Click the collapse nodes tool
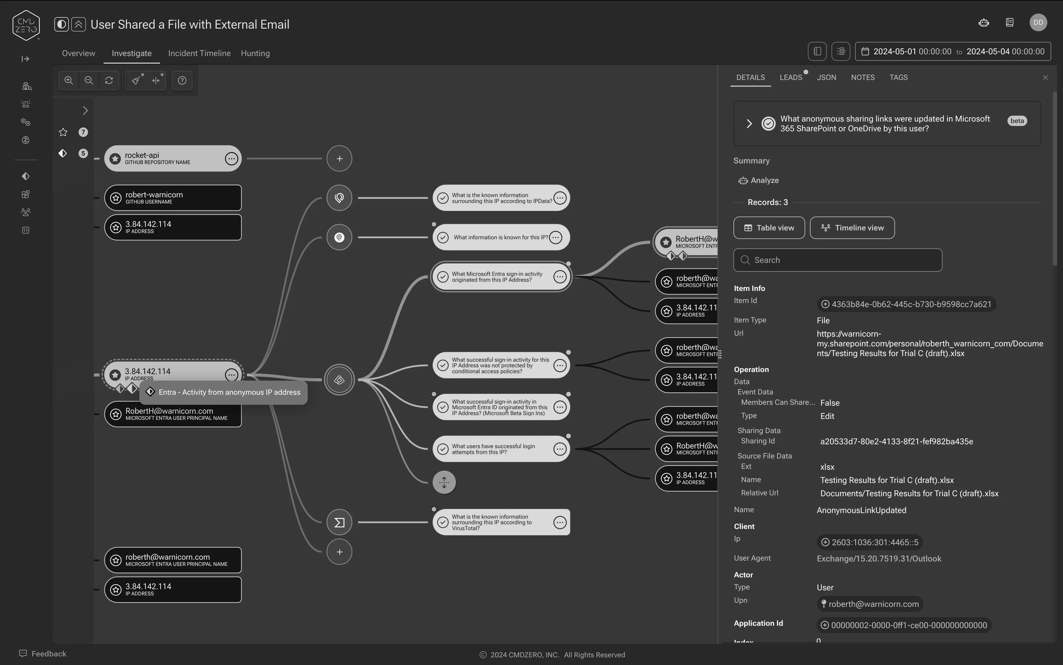Image resolution: width=1063 pixels, height=665 pixels. pos(156,81)
